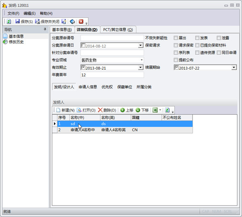Click the 针对分案申请号 input field
This screenshot has width=242, height=217.
(112, 53)
